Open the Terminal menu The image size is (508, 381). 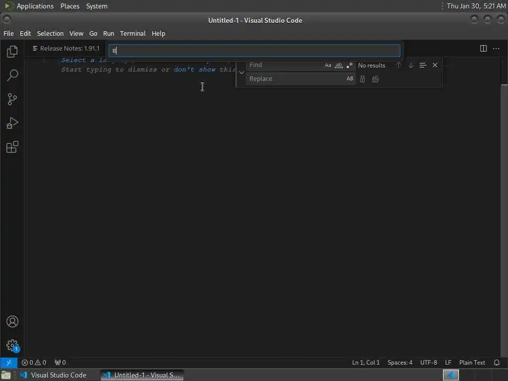(133, 33)
